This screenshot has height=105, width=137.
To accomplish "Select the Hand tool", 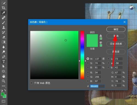I will click(4, 76).
